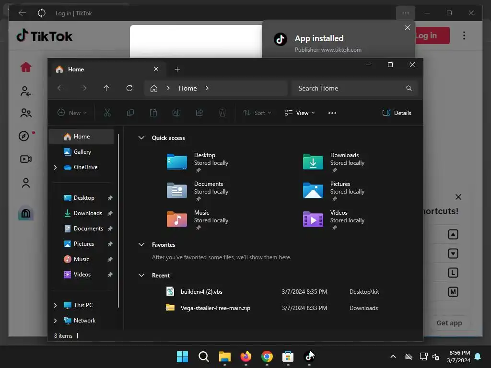Expand the Network tree node
This screenshot has height=368, width=491.
[x=56, y=321]
